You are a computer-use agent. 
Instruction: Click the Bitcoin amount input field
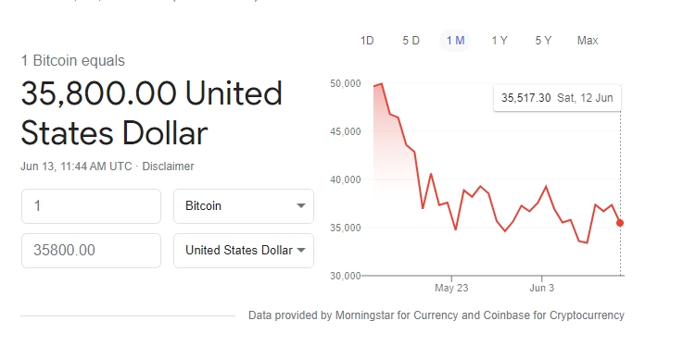91,205
